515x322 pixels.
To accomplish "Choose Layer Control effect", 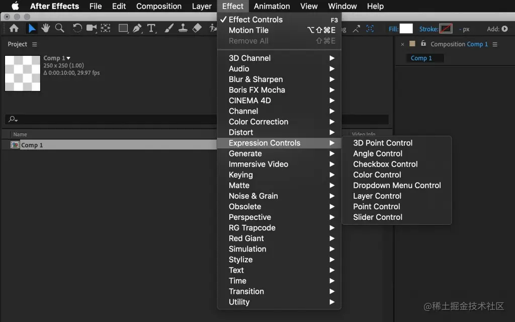I will pyautogui.click(x=397, y=196).
